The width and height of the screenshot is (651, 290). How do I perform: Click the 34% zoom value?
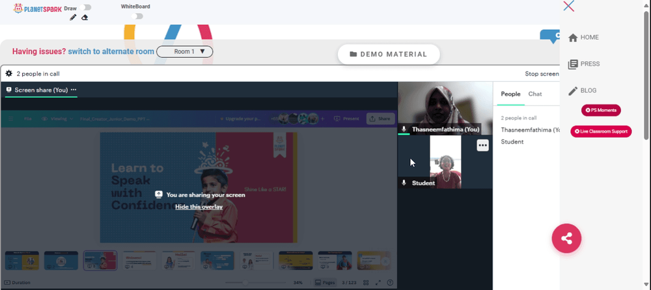[x=298, y=283]
